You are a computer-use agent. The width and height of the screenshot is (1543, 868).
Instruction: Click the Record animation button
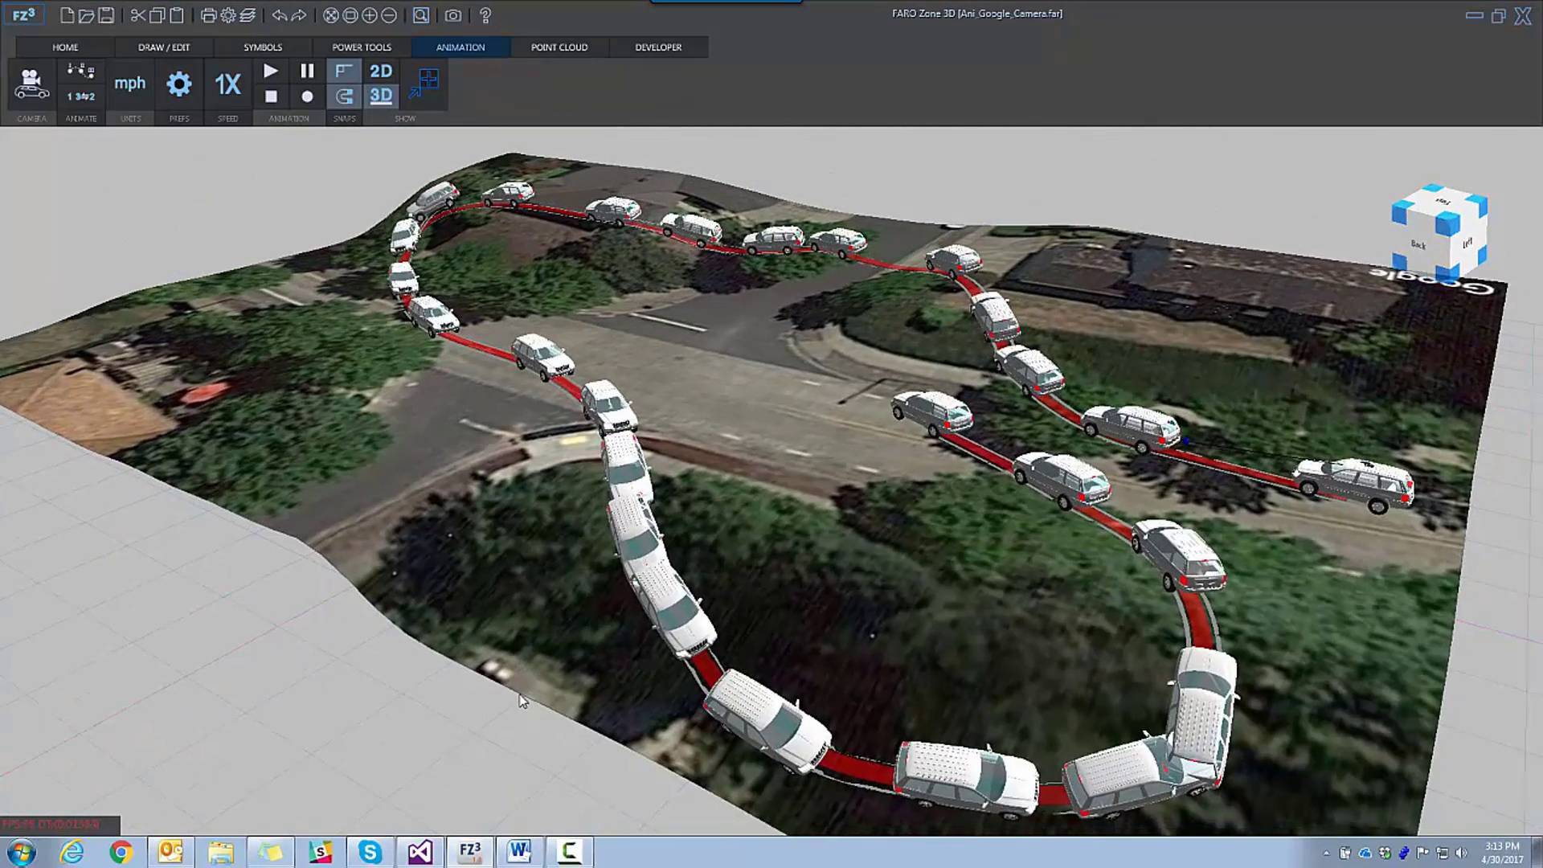(308, 96)
